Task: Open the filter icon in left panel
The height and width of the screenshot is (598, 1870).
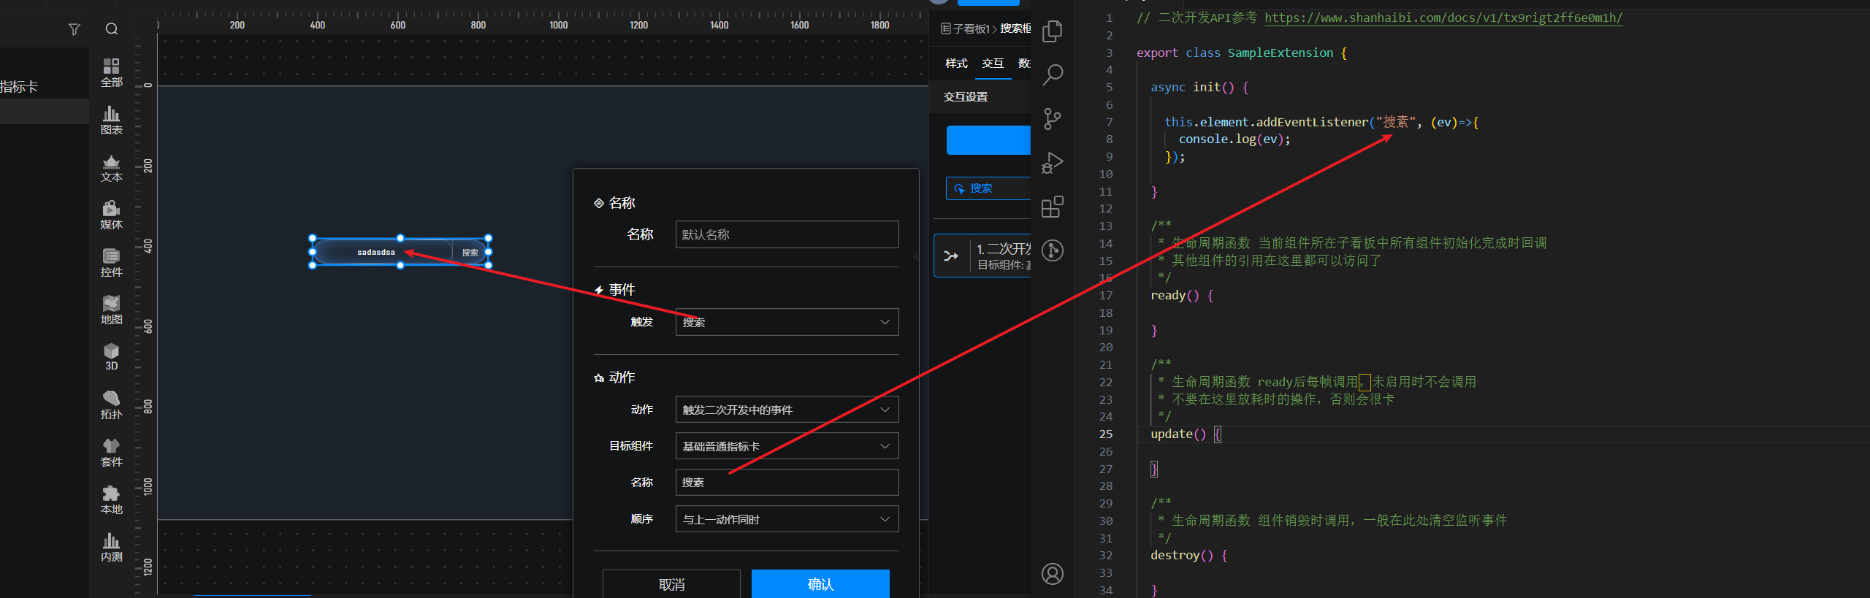Action: 74,29
